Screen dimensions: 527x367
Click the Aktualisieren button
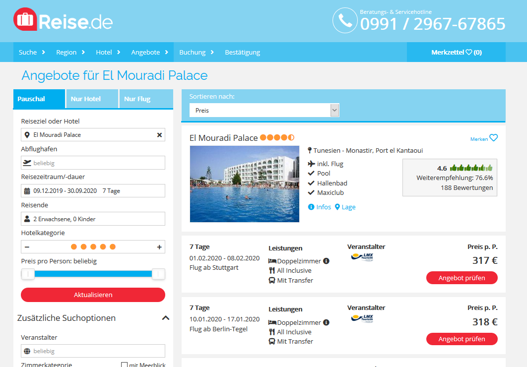click(x=93, y=295)
